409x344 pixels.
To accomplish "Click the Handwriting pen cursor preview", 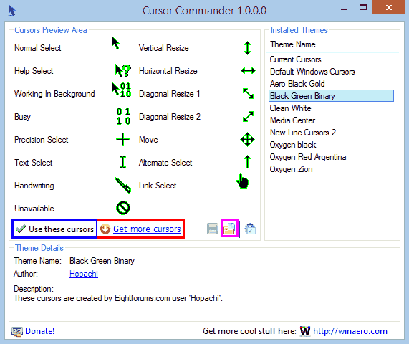I will click(123, 185).
